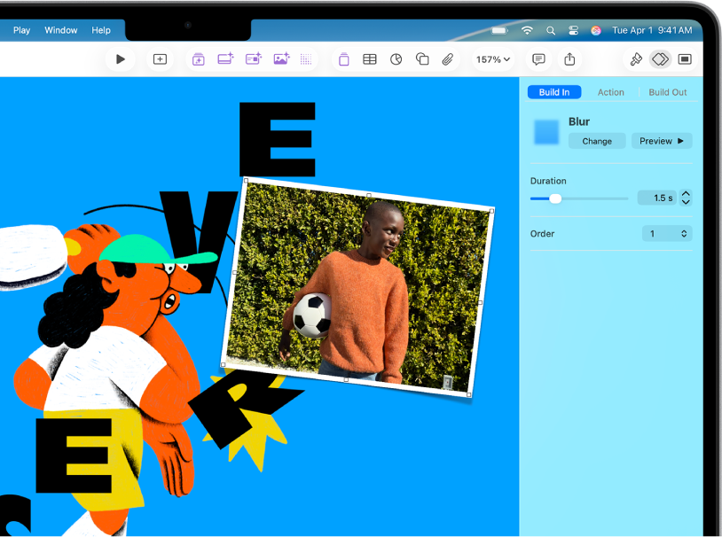Viewport: 722px width, 537px height.
Task: Insert a text box
Action: click(344, 58)
